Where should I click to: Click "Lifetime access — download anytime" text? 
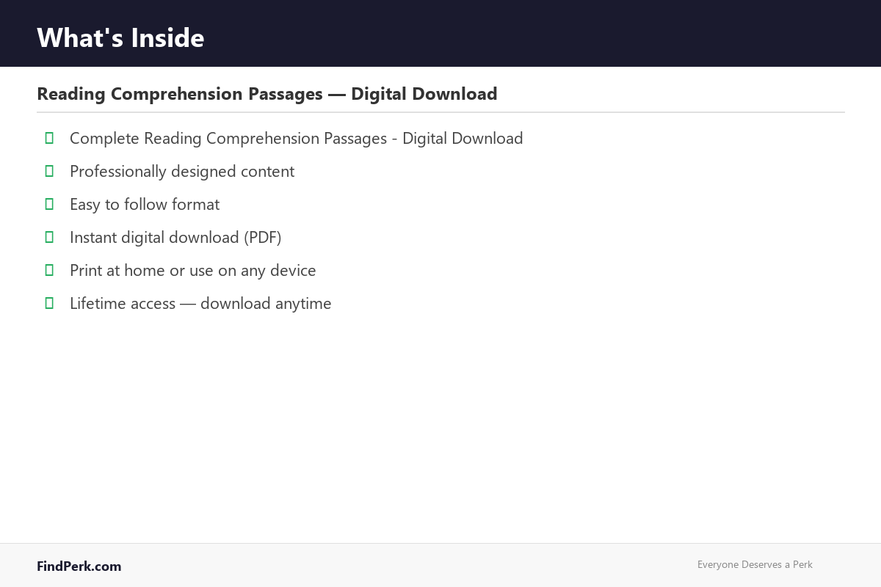(x=200, y=304)
